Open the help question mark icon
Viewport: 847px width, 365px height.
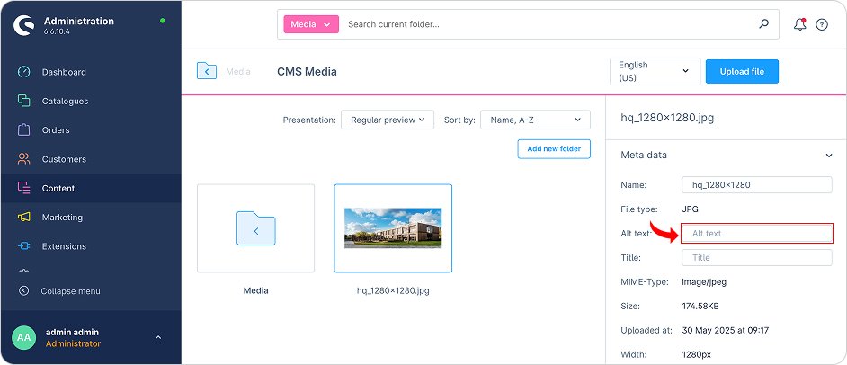[x=821, y=25]
